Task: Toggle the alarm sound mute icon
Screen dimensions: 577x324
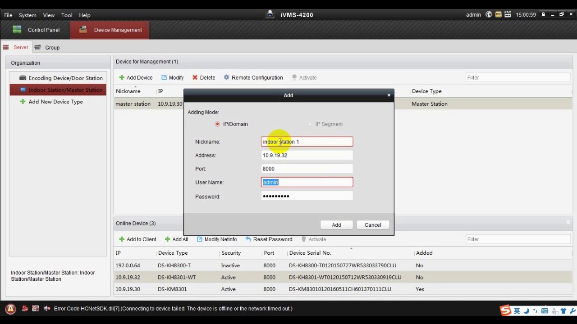Action: [47, 309]
